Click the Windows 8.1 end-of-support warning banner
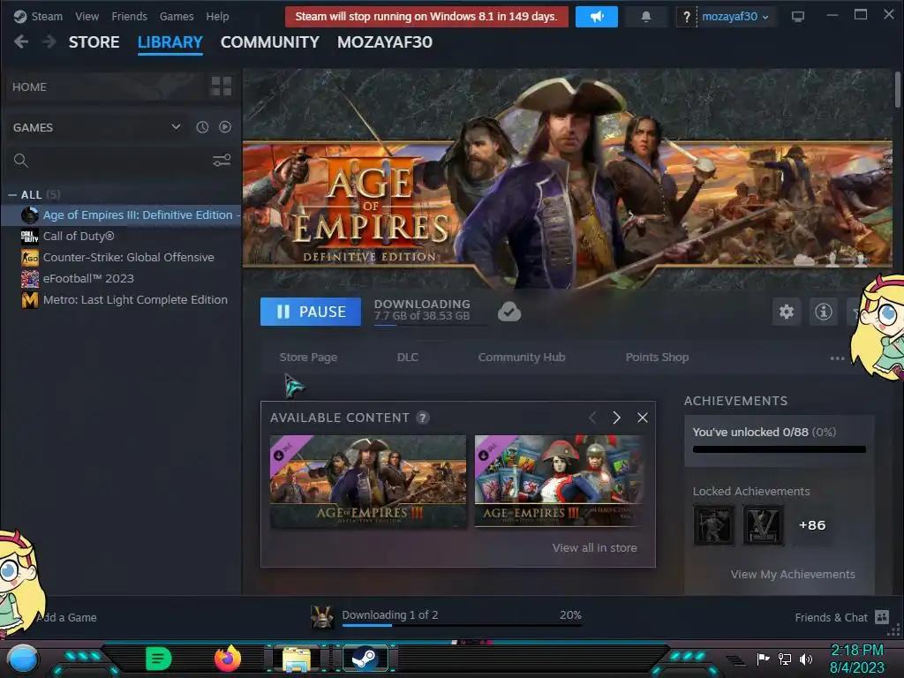Viewport: 904px width, 678px height. click(426, 17)
